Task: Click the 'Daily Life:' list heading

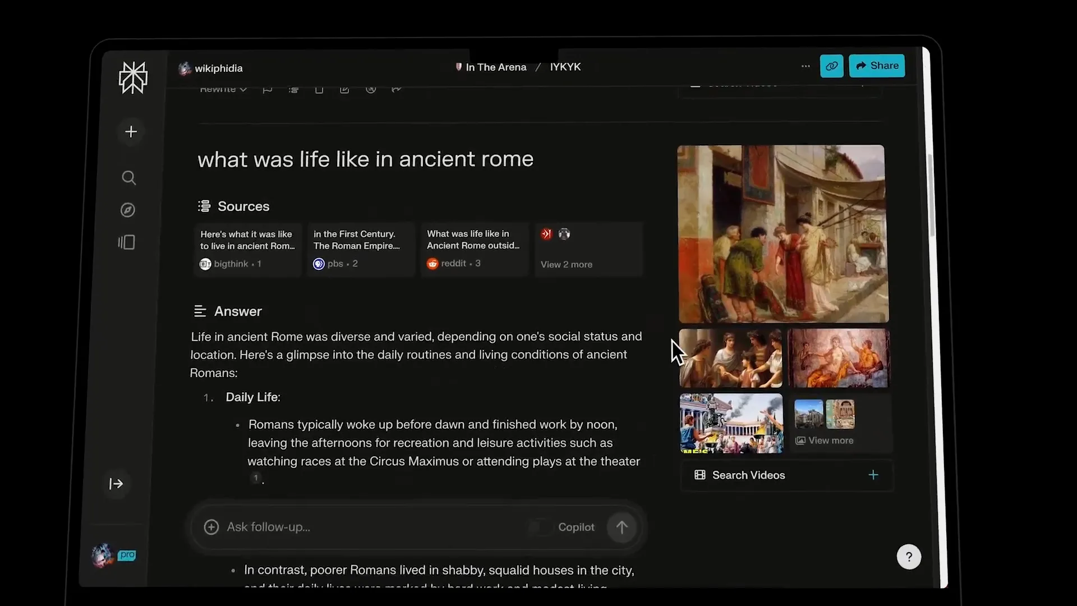Action: [x=253, y=397]
